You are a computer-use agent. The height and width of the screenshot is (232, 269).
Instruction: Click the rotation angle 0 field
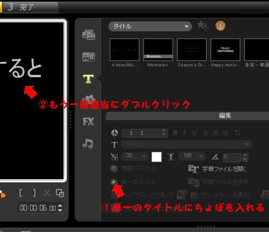click(x=232, y=157)
